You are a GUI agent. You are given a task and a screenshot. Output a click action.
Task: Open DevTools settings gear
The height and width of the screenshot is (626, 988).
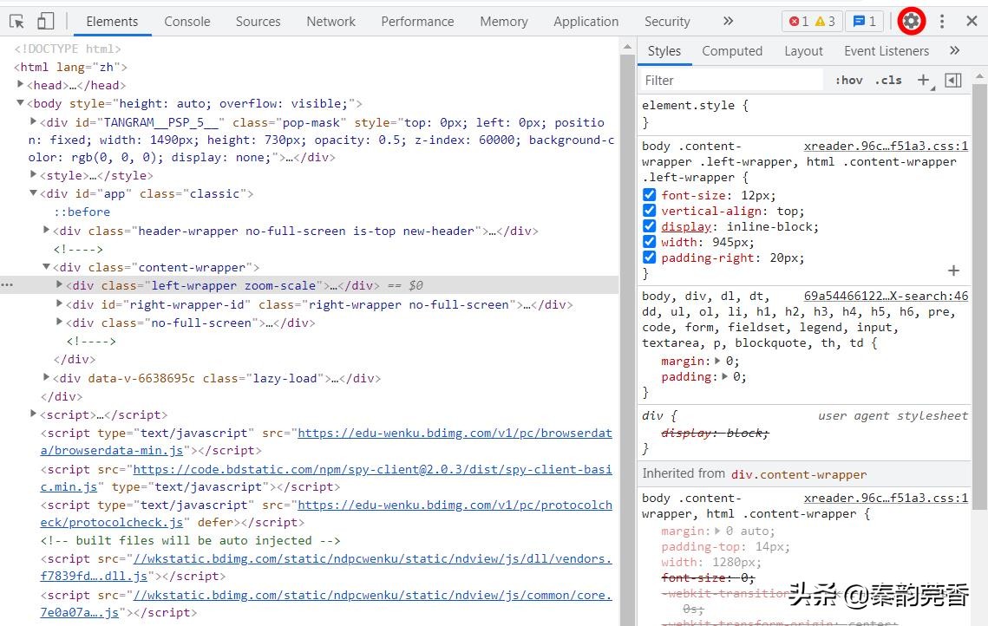(911, 22)
